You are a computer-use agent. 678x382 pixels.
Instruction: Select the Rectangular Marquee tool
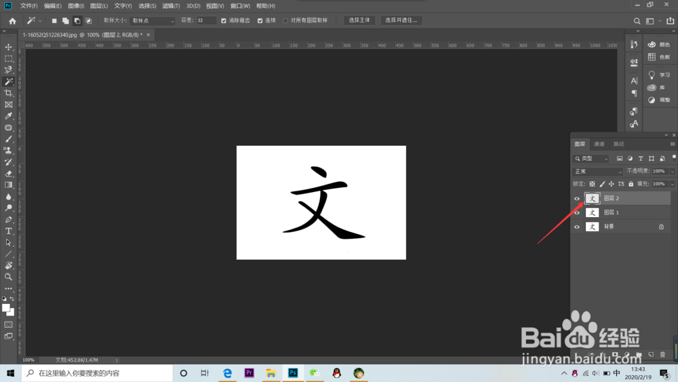(x=8, y=58)
